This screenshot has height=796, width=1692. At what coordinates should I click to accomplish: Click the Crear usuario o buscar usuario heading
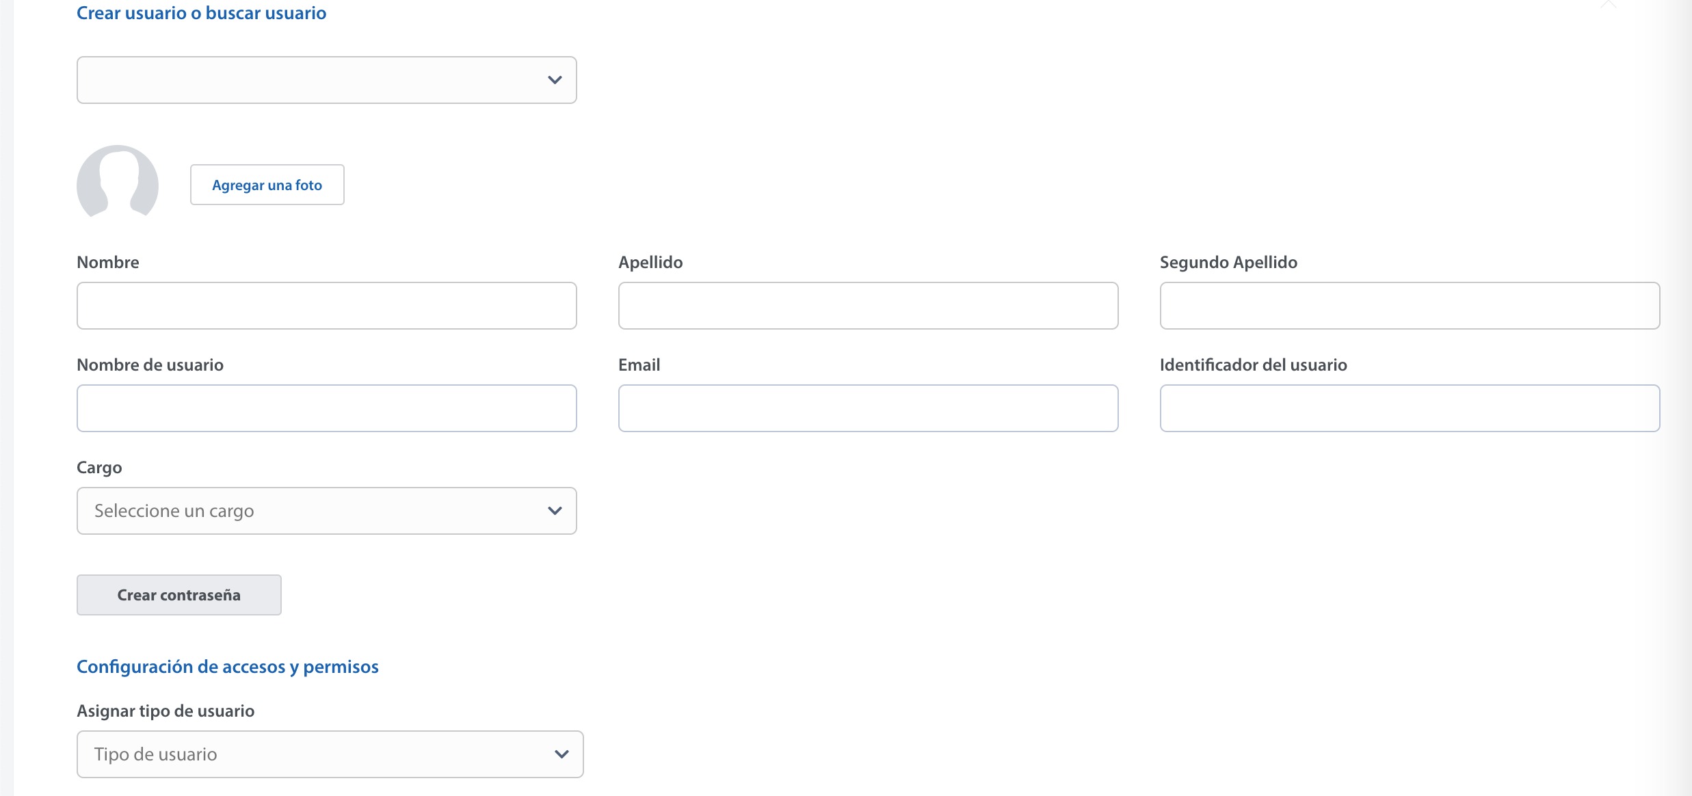pos(201,13)
